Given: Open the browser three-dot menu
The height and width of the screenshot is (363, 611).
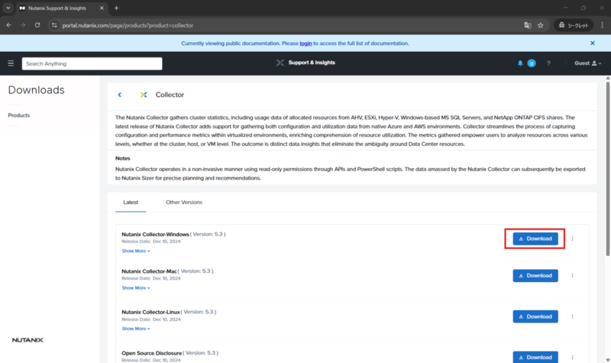Looking at the screenshot, I should (x=602, y=25).
